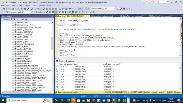Expand the dbo.FIFO_ITEM table node

(x=13, y=56)
